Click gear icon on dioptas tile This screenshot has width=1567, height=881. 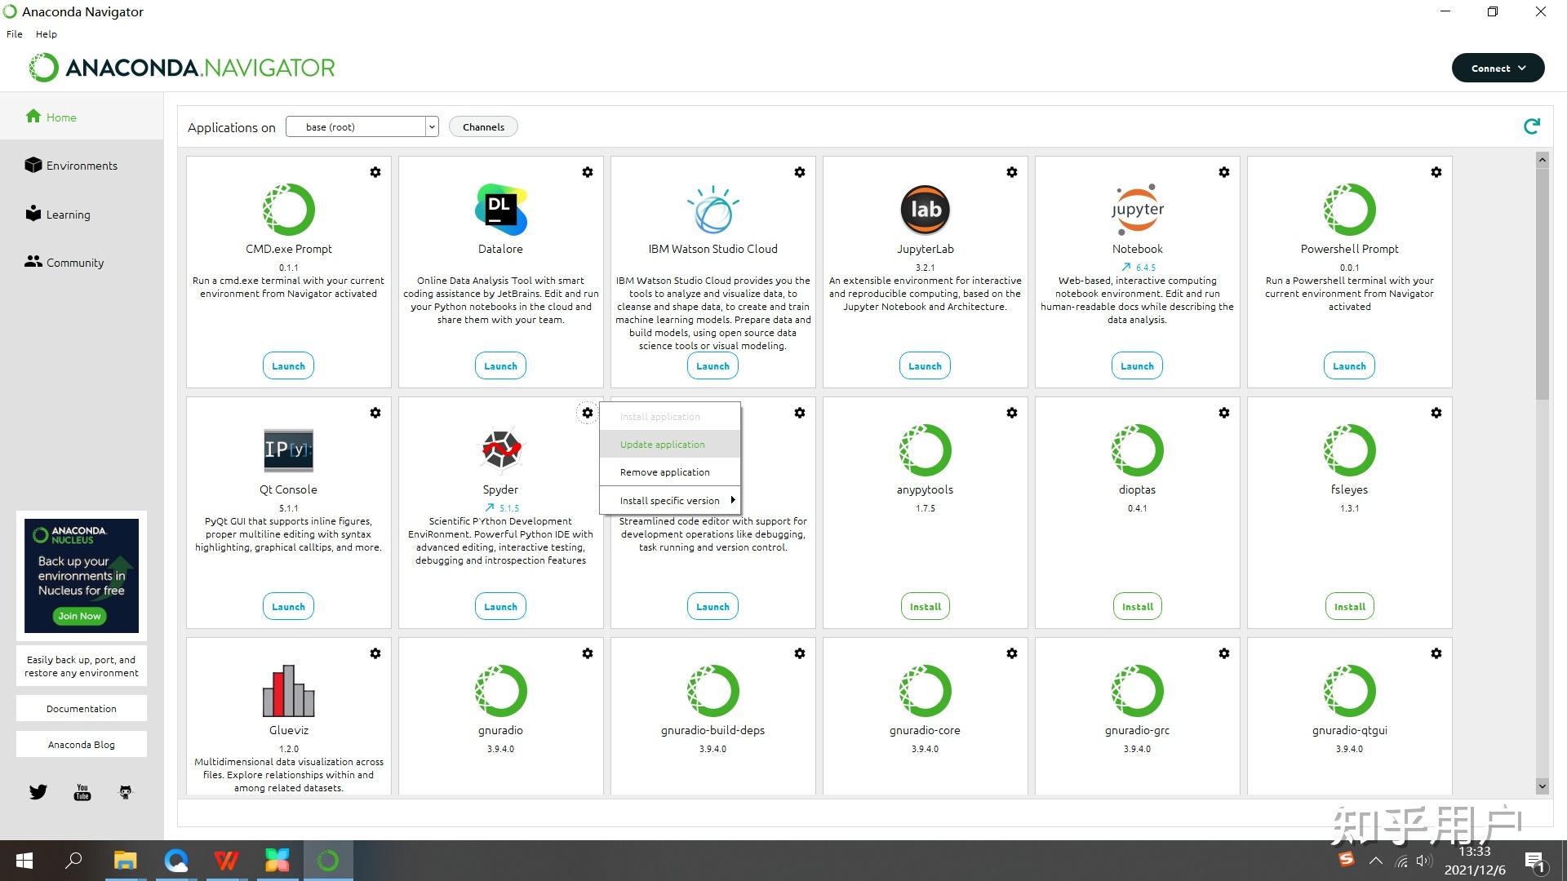click(1223, 413)
